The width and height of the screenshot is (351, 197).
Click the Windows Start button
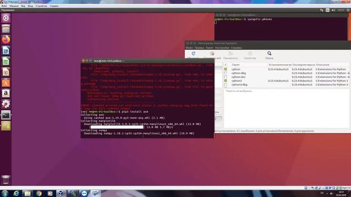pyautogui.click(x=5, y=193)
